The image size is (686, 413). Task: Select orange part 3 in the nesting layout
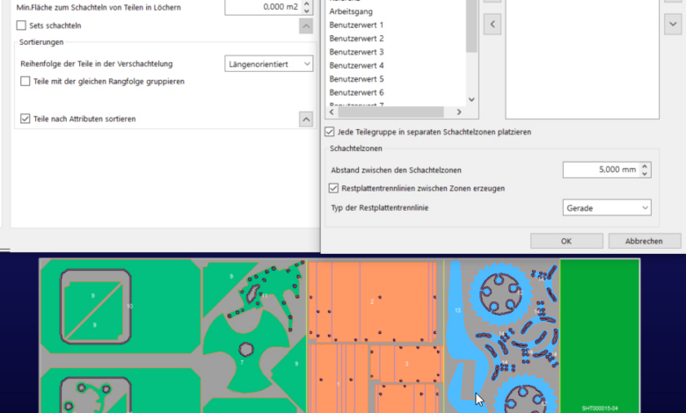406,364
